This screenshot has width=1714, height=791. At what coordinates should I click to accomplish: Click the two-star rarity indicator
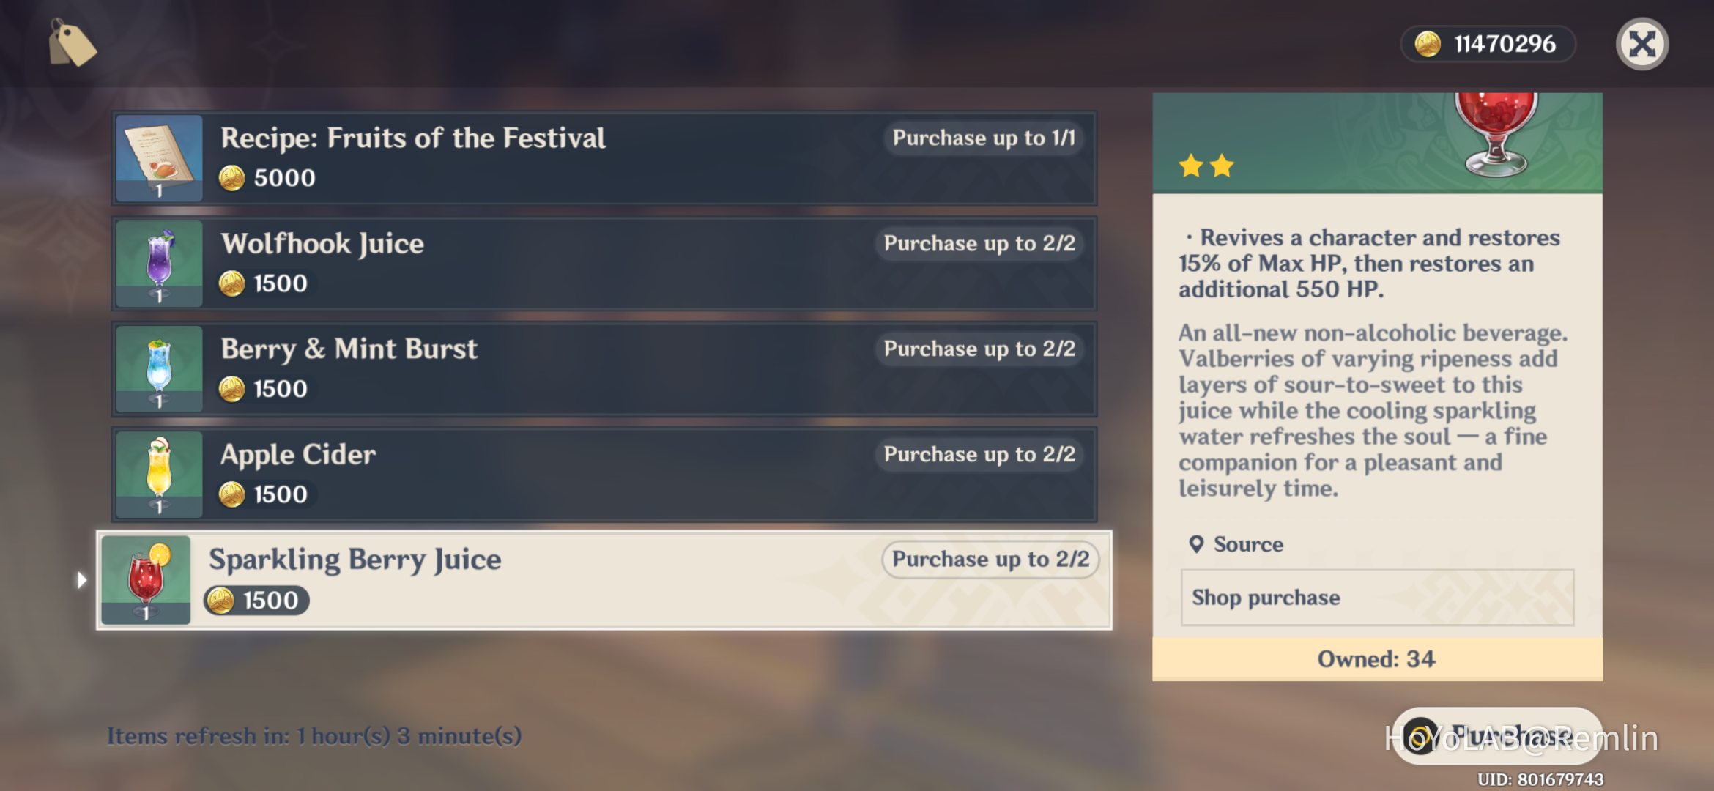[1206, 166]
